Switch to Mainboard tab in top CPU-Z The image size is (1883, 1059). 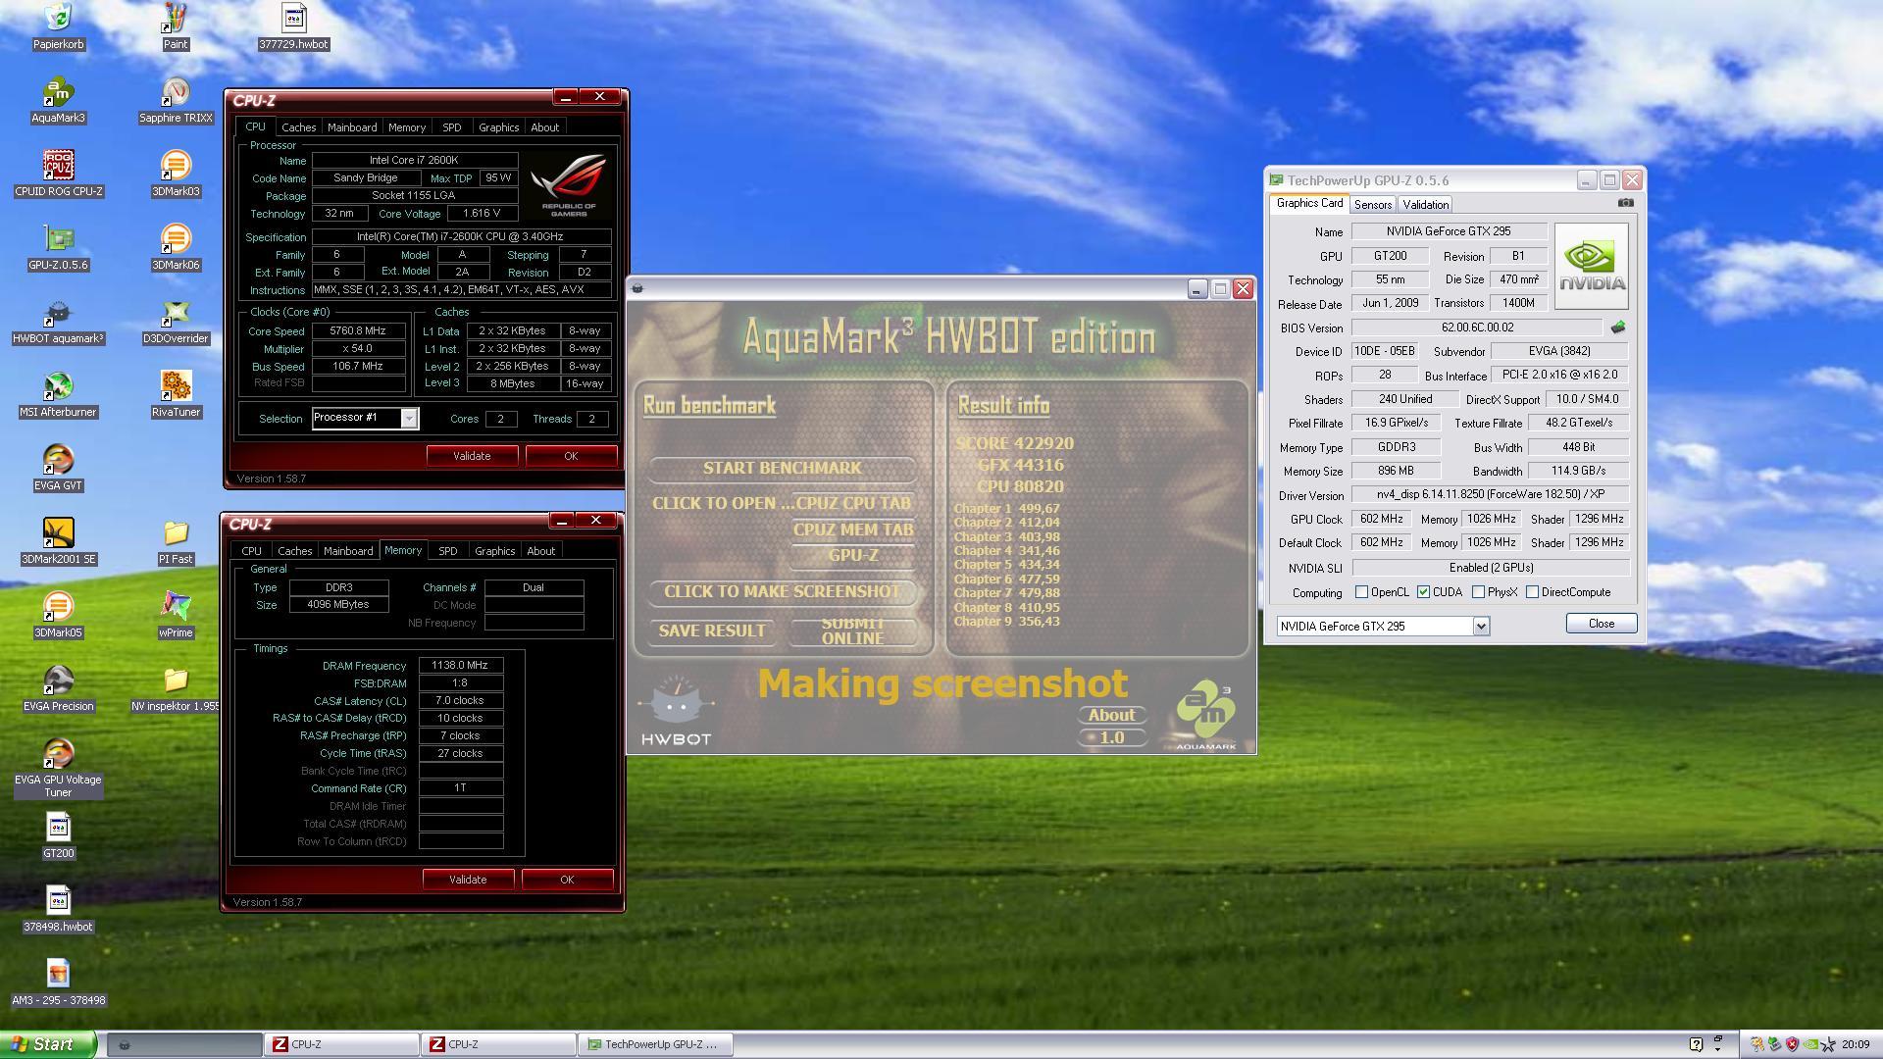pos(352,127)
